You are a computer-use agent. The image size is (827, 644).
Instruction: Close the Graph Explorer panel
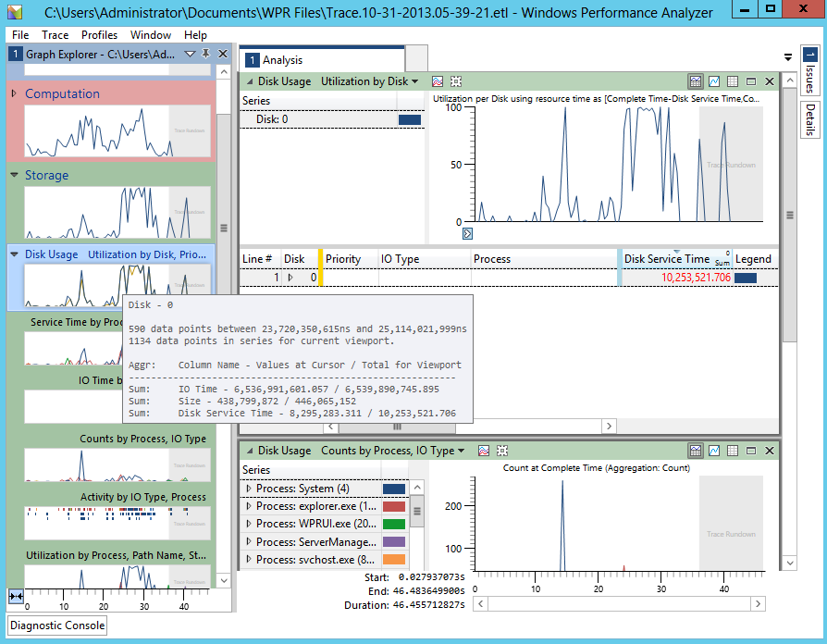(x=223, y=54)
